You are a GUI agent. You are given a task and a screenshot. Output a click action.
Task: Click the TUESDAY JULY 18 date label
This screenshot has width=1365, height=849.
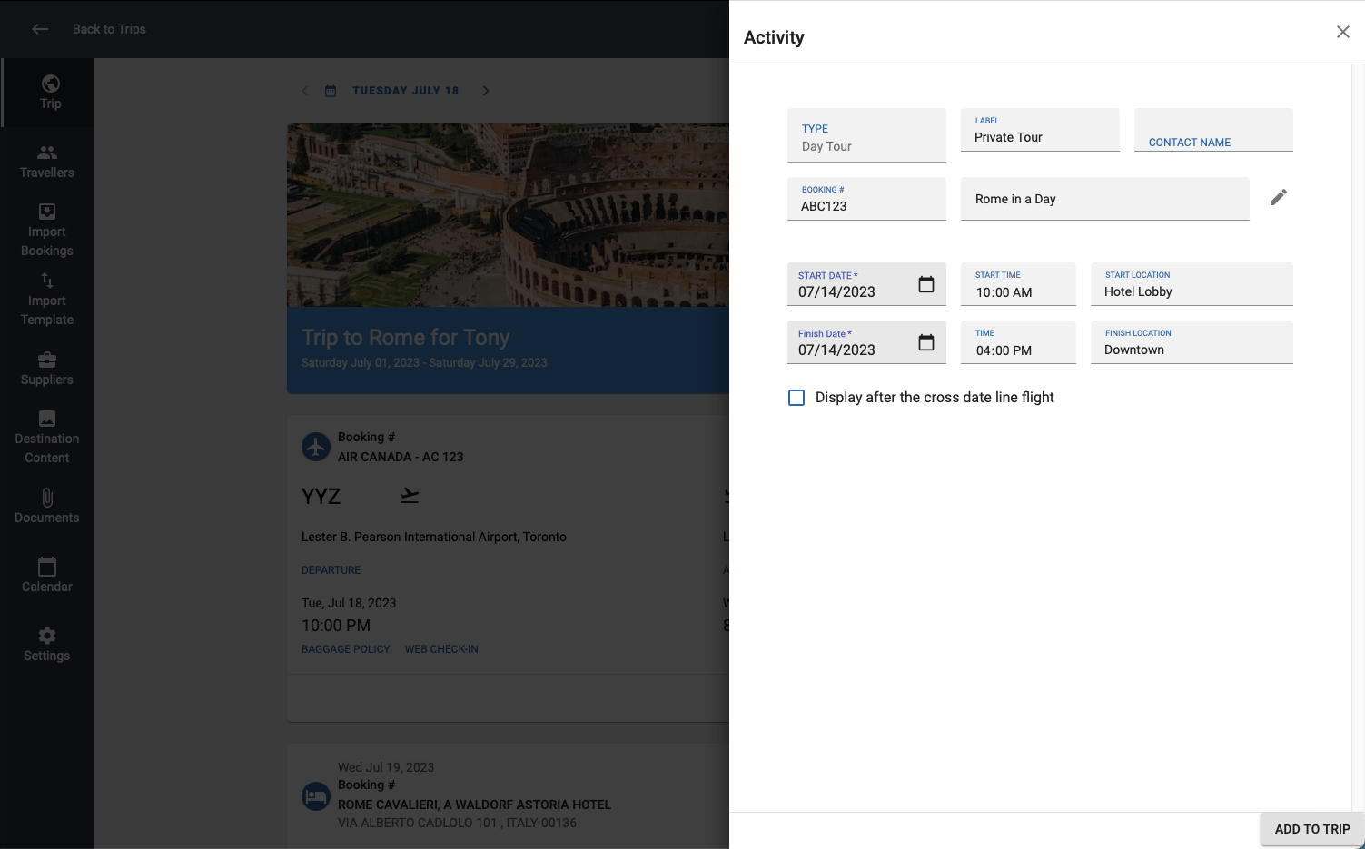coord(406,91)
